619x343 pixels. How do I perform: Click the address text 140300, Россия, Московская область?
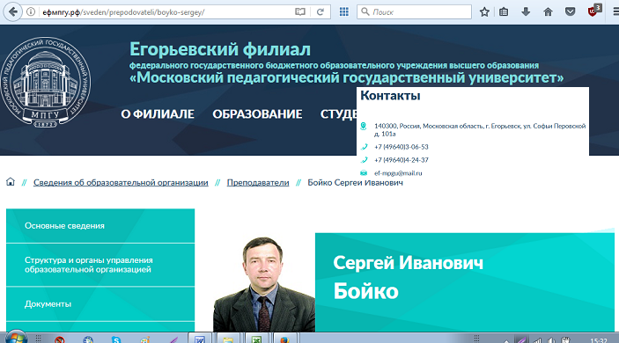[480, 129]
